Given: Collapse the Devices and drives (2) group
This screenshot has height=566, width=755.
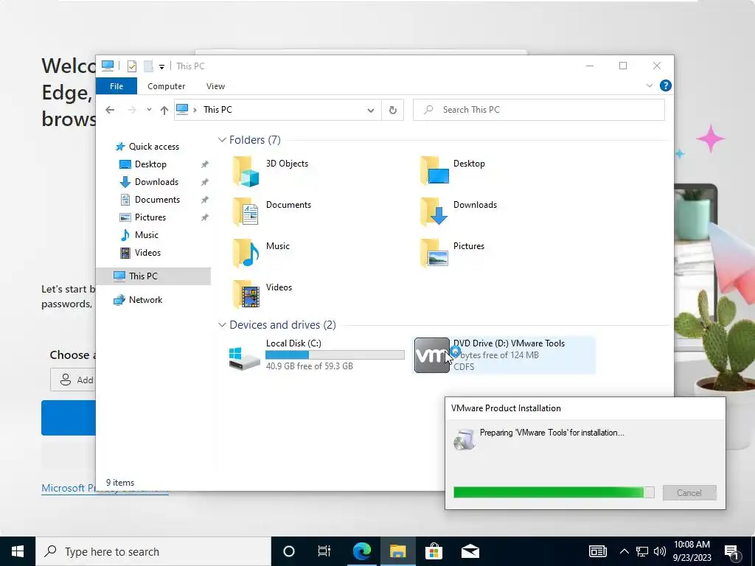Looking at the screenshot, I should click(222, 325).
